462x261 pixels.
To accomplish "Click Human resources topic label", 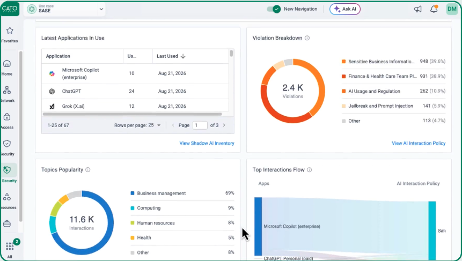I will pos(156,223).
